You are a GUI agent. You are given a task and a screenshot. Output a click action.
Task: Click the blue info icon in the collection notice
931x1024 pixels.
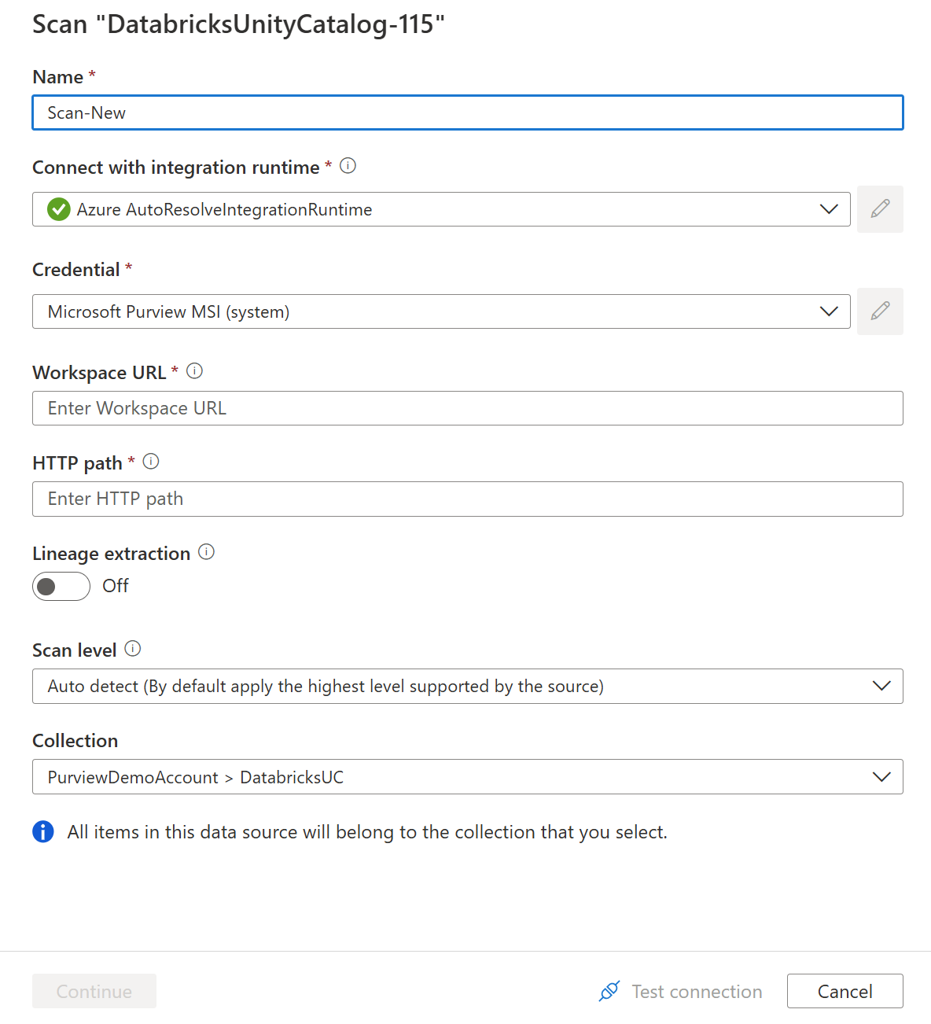(x=43, y=831)
